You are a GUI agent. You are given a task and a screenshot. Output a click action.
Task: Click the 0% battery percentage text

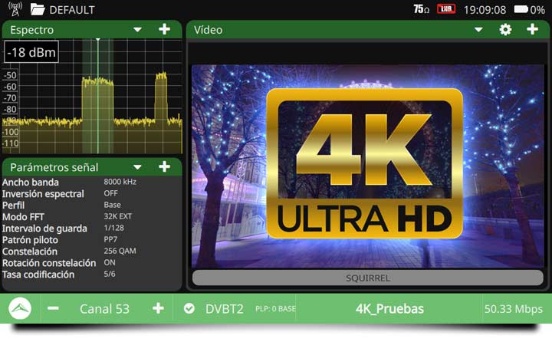tap(537, 10)
